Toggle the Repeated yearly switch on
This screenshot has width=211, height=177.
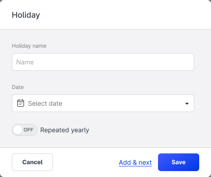click(x=25, y=130)
